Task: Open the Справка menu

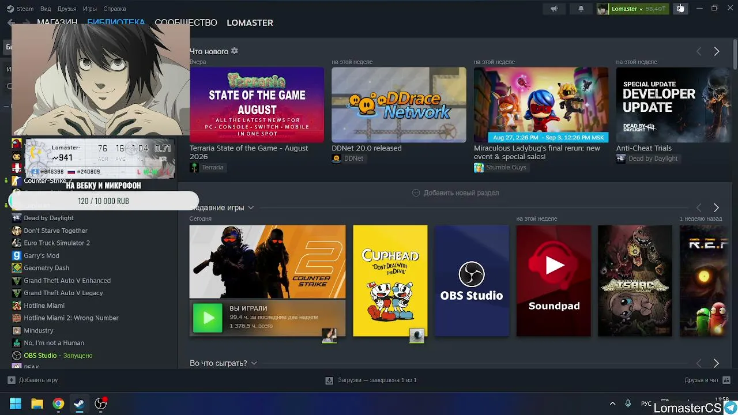Action: (114, 9)
